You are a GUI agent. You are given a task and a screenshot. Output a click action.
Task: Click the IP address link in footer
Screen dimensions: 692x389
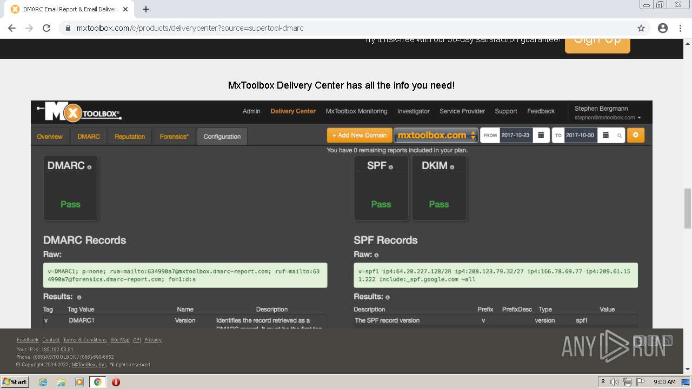click(x=57, y=350)
